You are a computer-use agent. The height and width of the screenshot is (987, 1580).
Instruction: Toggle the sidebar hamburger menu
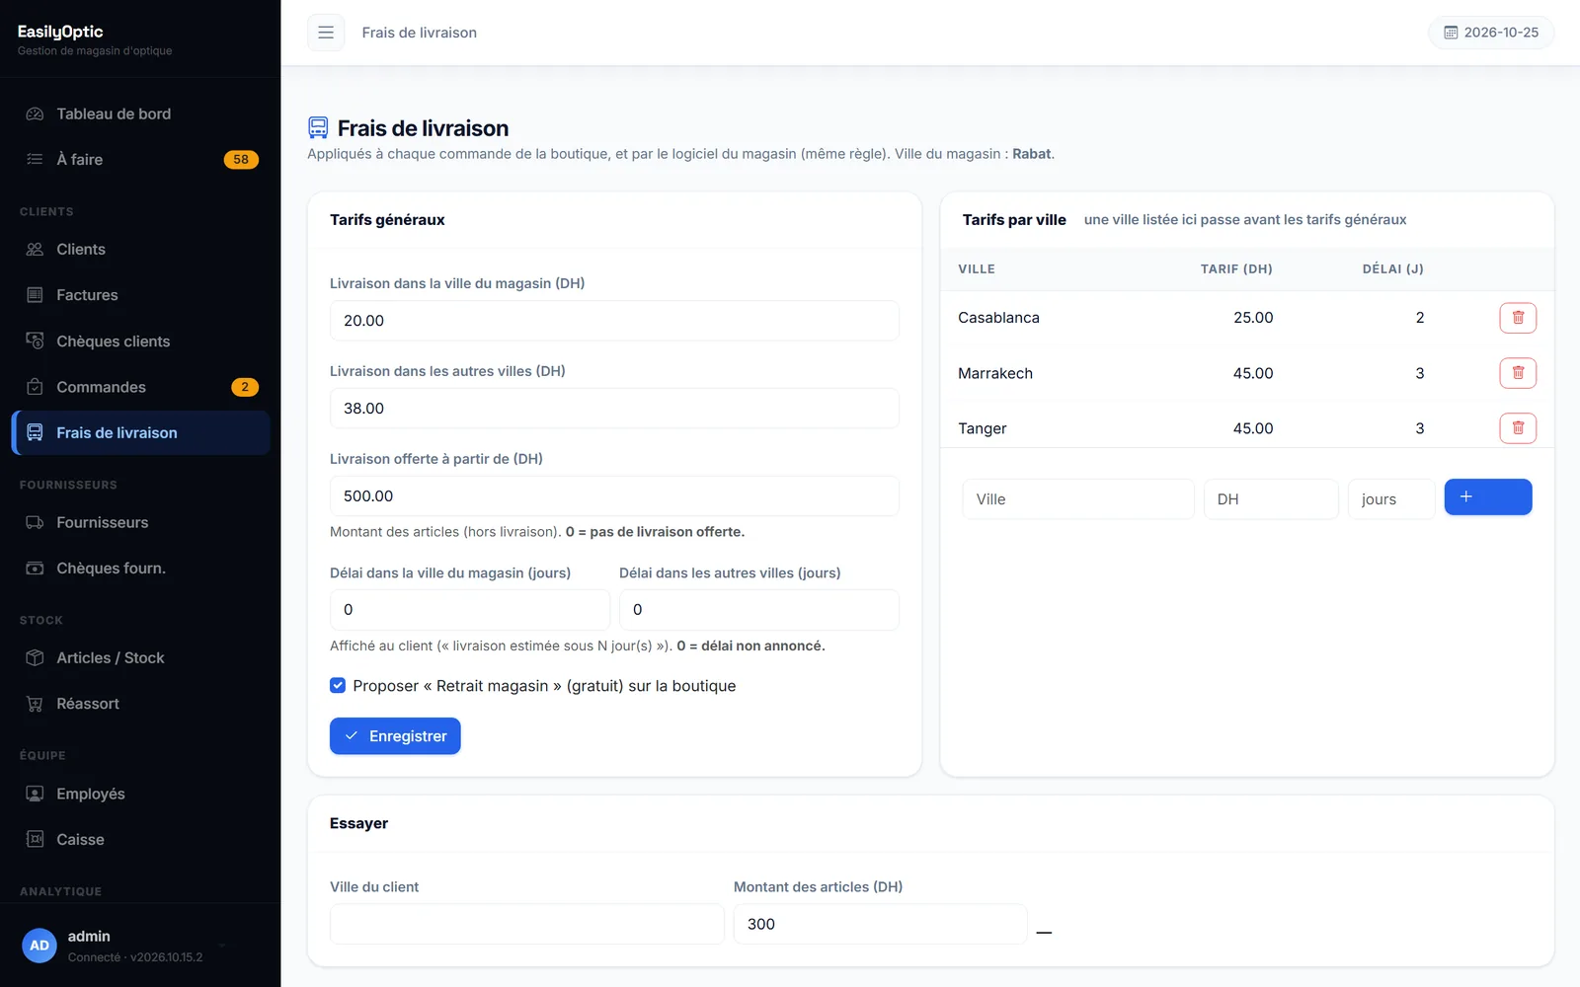[326, 33]
